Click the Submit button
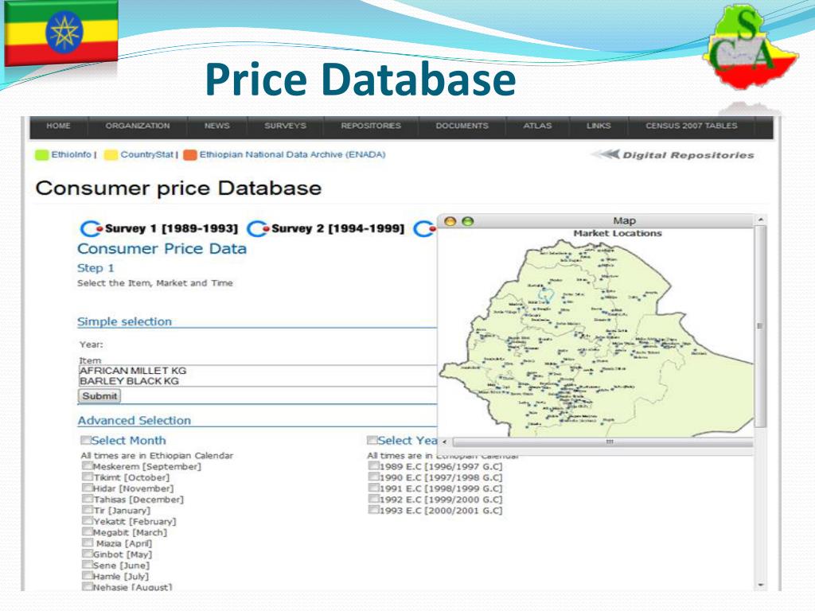Viewport: 815px width, 611px height. 99,396
